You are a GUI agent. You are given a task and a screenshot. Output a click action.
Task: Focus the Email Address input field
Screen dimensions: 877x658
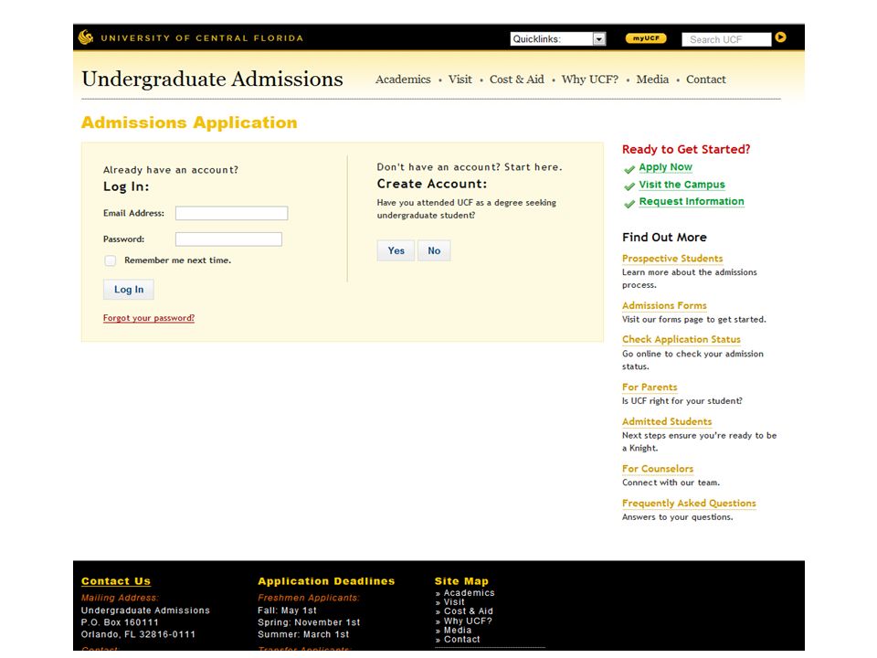(231, 213)
